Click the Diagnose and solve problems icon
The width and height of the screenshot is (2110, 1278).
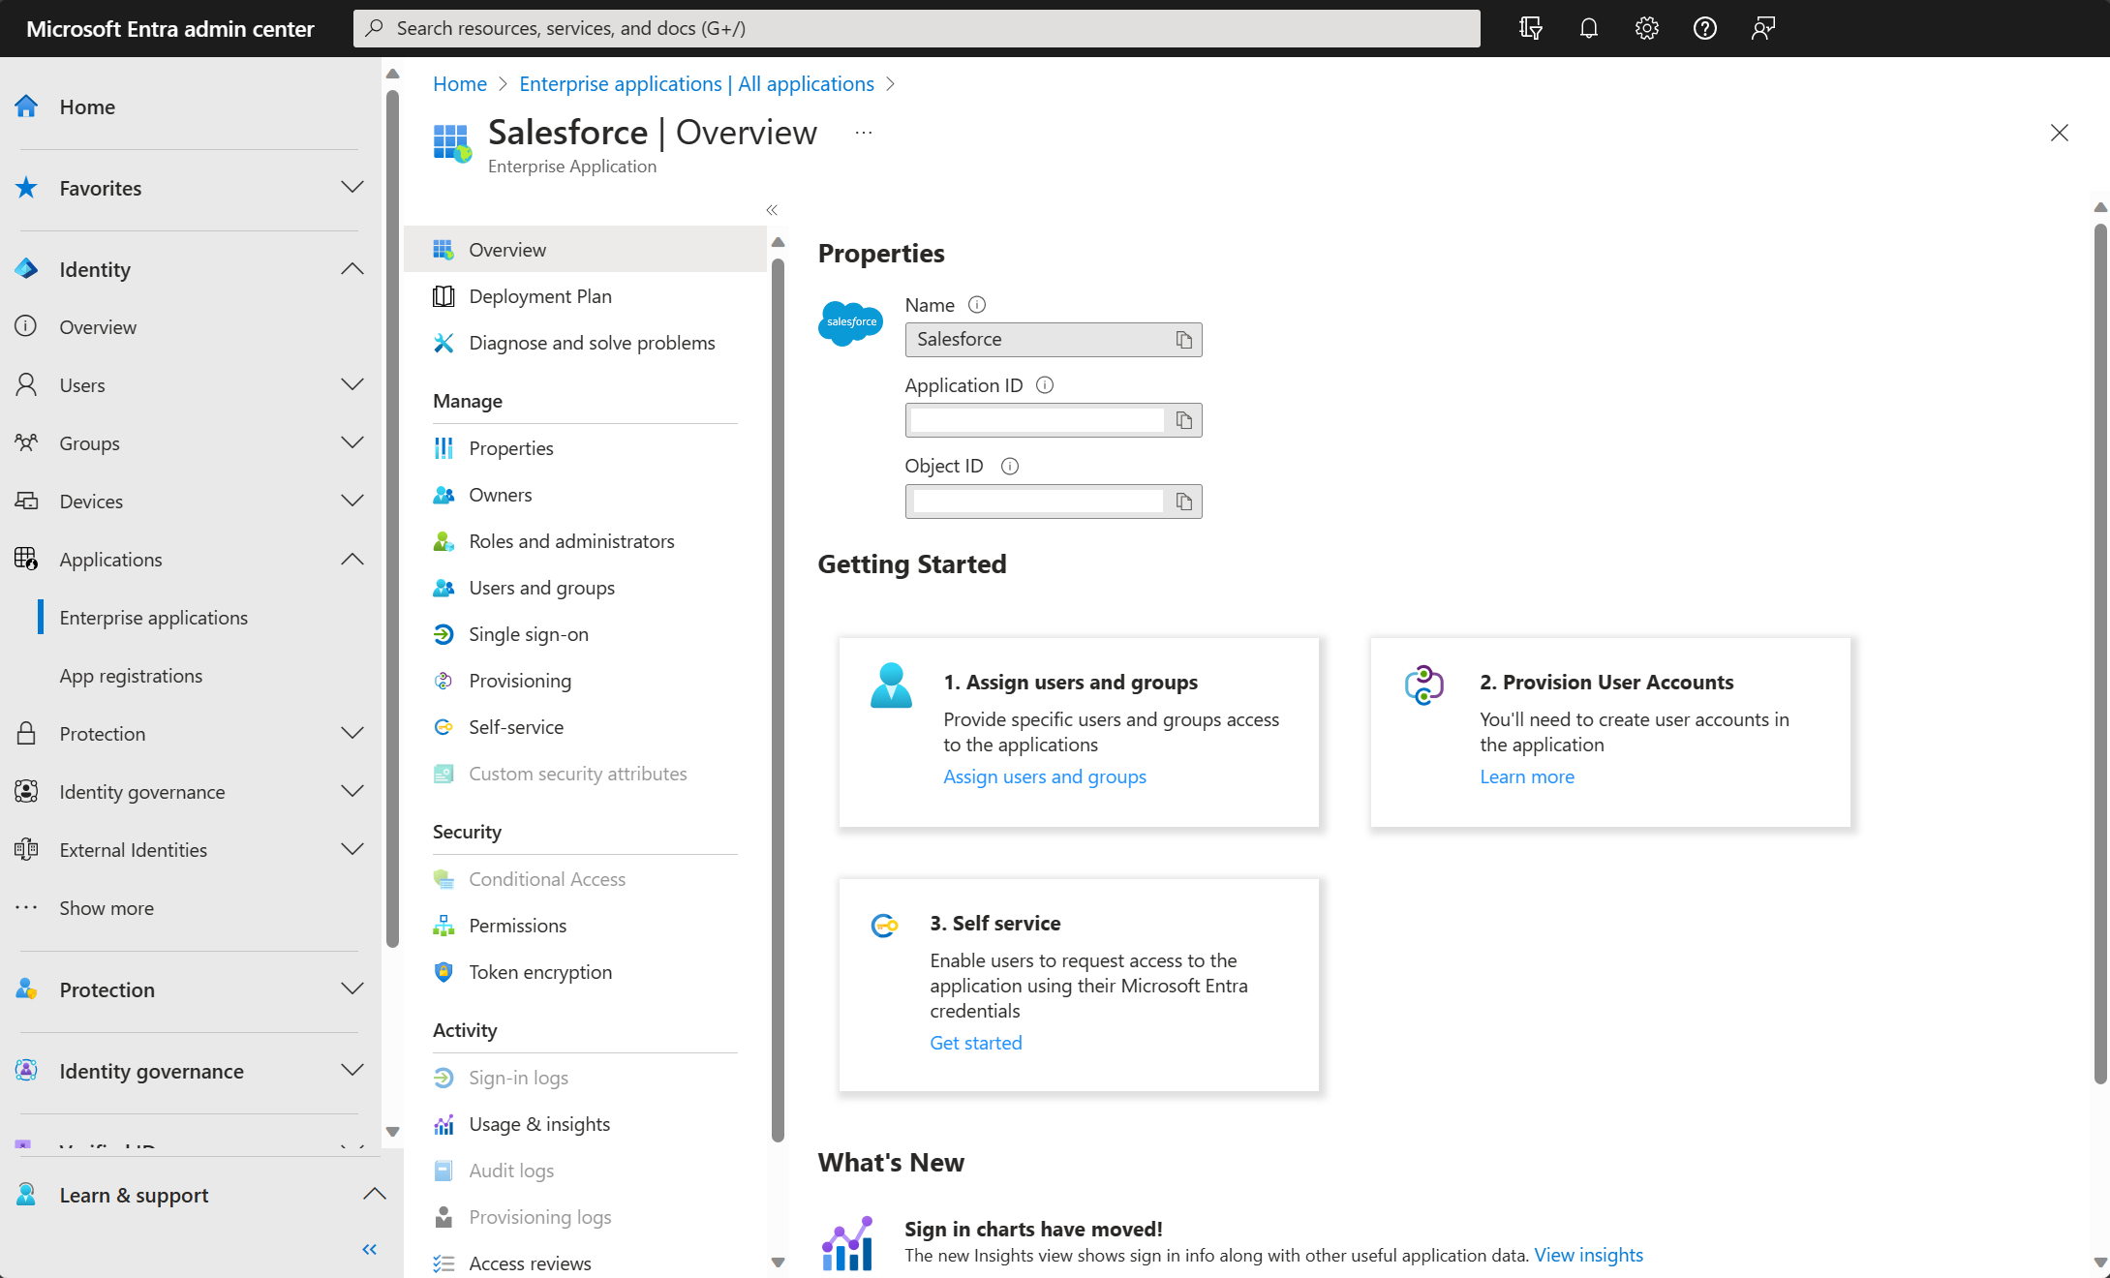[x=444, y=342]
